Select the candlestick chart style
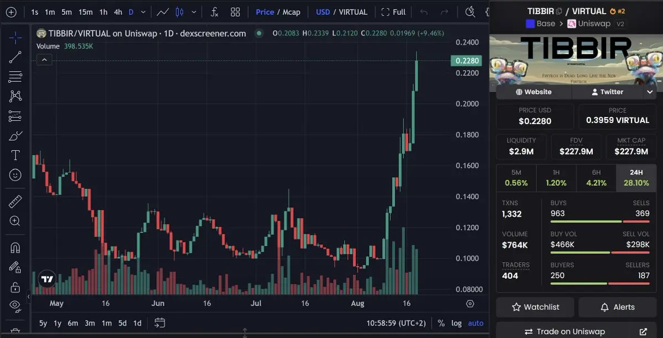Image resolution: width=663 pixels, height=338 pixels. click(x=180, y=12)
